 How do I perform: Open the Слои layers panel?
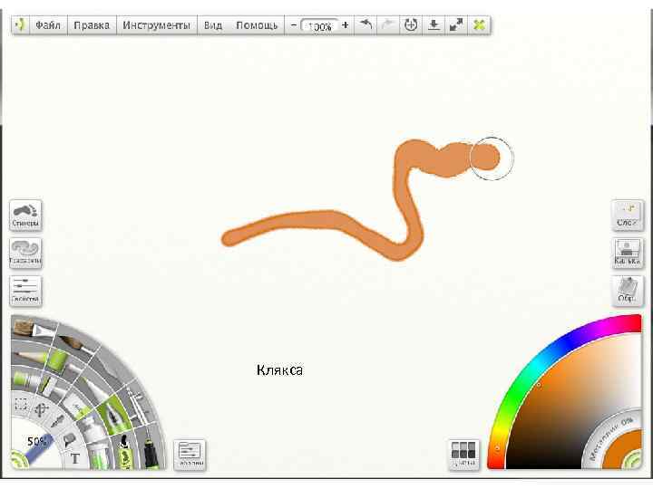[x=628, y=215]
